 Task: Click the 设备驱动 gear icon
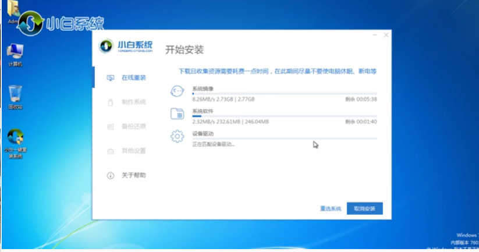(x=176, y=136)
